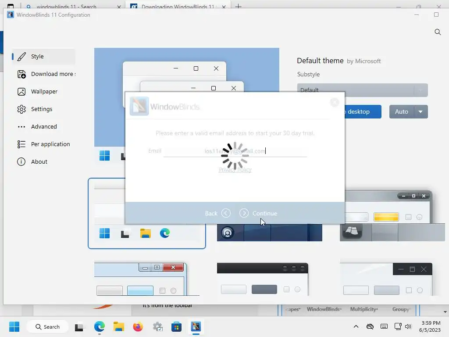The width and height of the screenshot is (449, 337).
Task: Open the Privacy Policy link
Action: point(235,170)
